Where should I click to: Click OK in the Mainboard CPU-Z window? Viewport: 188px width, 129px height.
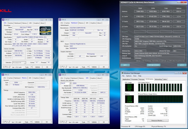[104, 67]
